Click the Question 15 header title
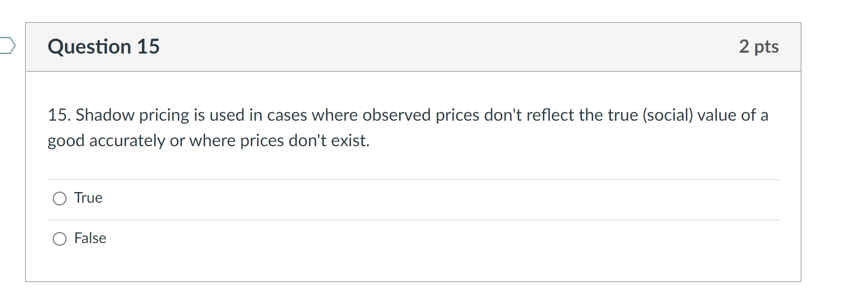 click(x=104, y=47)
